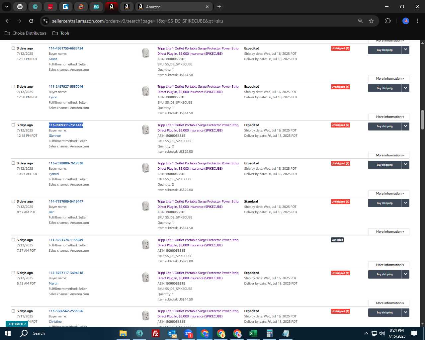Select checkbox for order 113-0909311-7311433
Image resolution: width=425 pixels, height=340 pixels.
(13, 125)
